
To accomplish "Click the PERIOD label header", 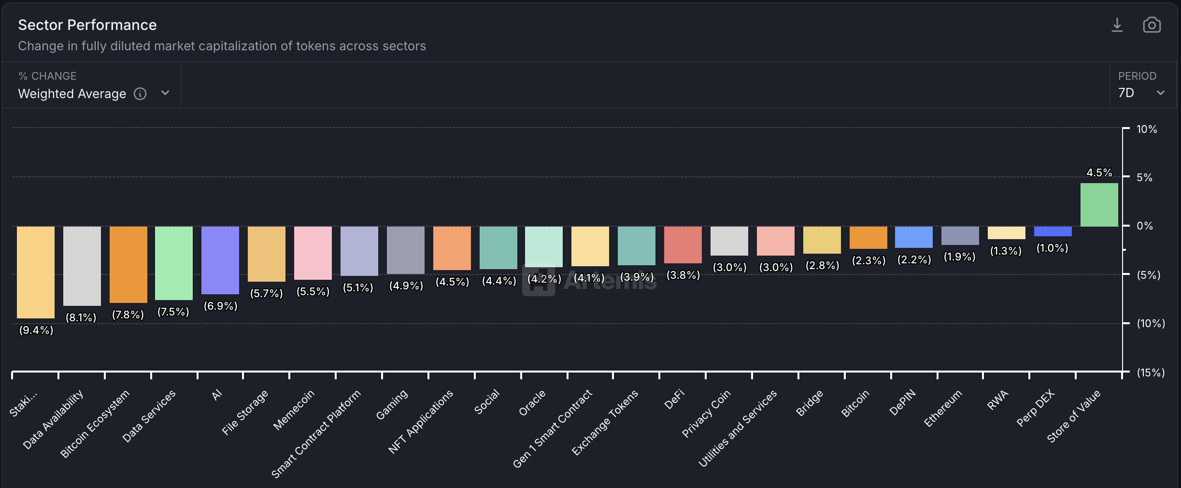I will [x=1138, y=76].
